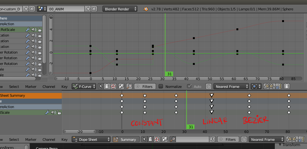The width and height of the screenshot is (307, 149).
Task: Toggle the Auto normalization checkbox
Action: point(189,86)
